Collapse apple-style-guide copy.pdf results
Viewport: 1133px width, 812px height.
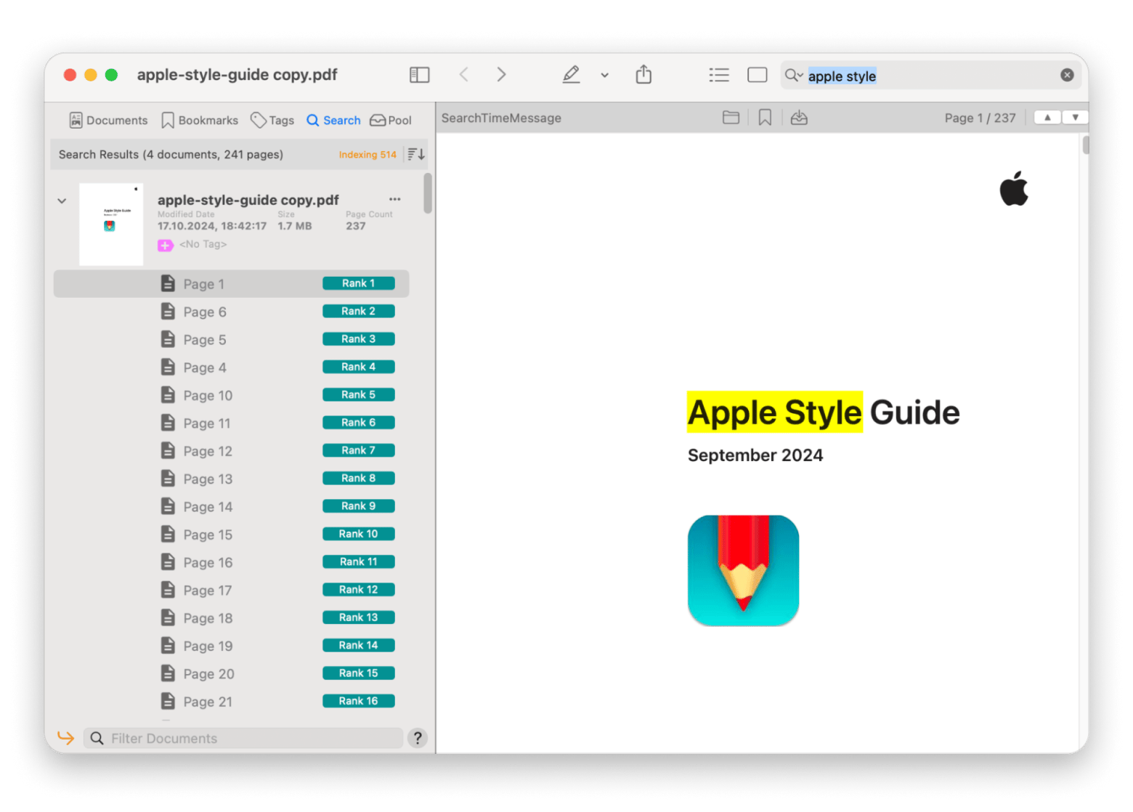coord(62,201)
